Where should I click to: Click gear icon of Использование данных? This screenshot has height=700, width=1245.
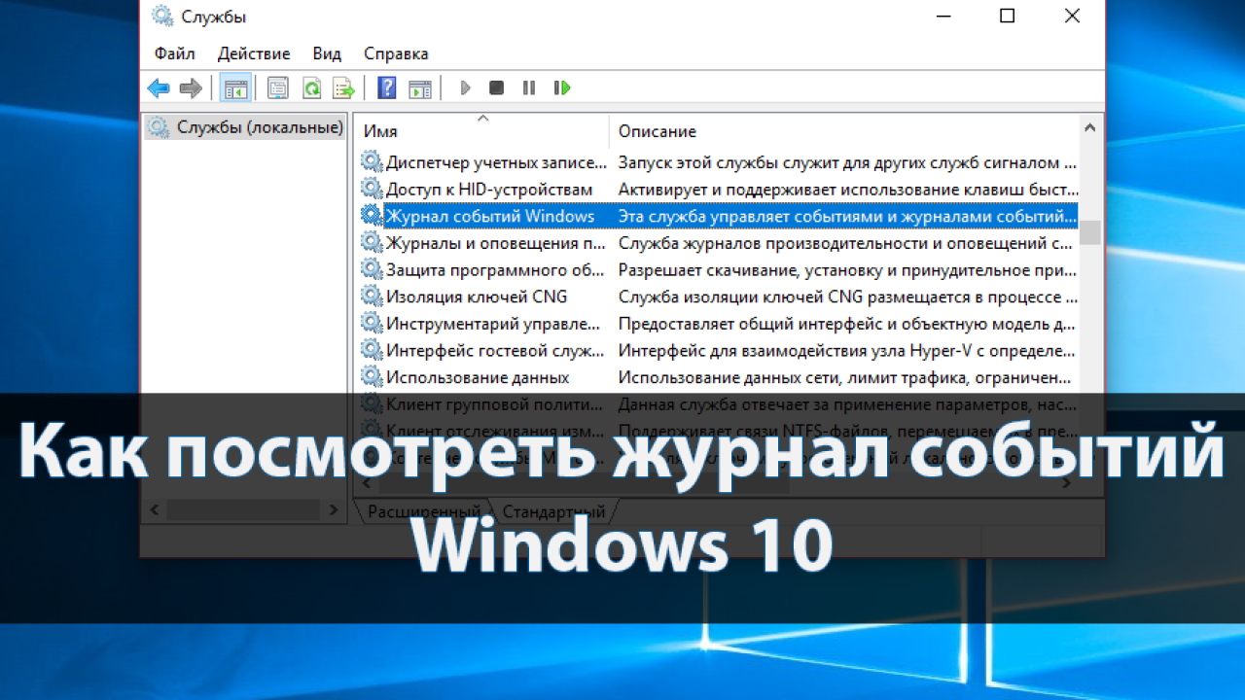coord(371,376)
